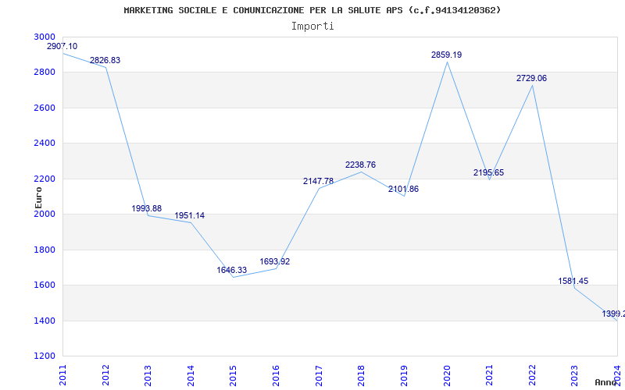Click the 2600 y-axis value
Viewport: 625px width, 390px height.
point(45,108)
